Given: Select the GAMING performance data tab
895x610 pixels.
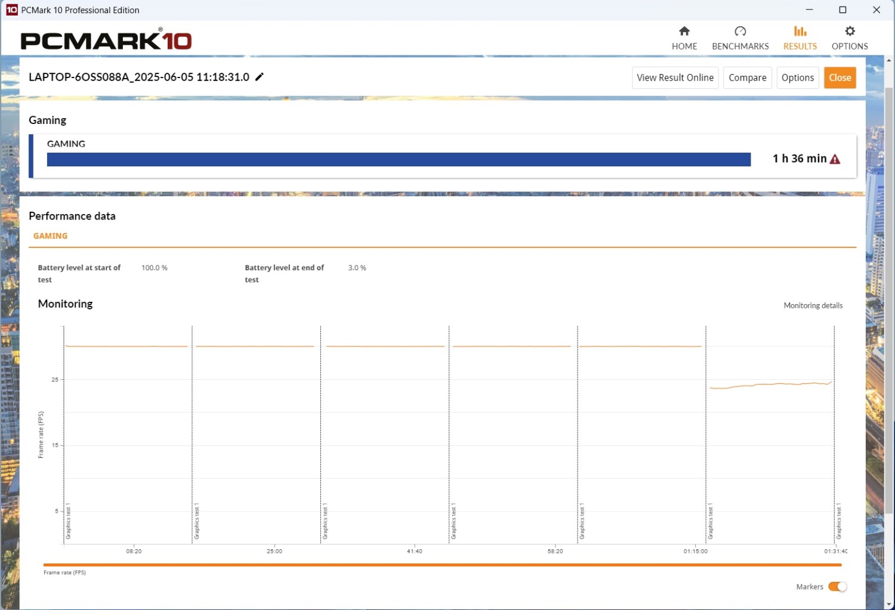Looking at the screenshot, I should pos(51,236).
